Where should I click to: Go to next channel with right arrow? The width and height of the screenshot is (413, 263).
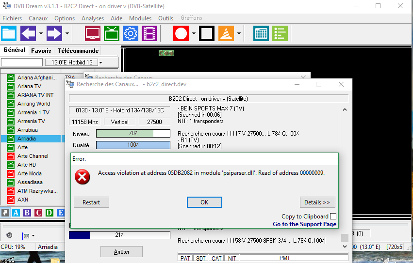[x=54, y=33]
